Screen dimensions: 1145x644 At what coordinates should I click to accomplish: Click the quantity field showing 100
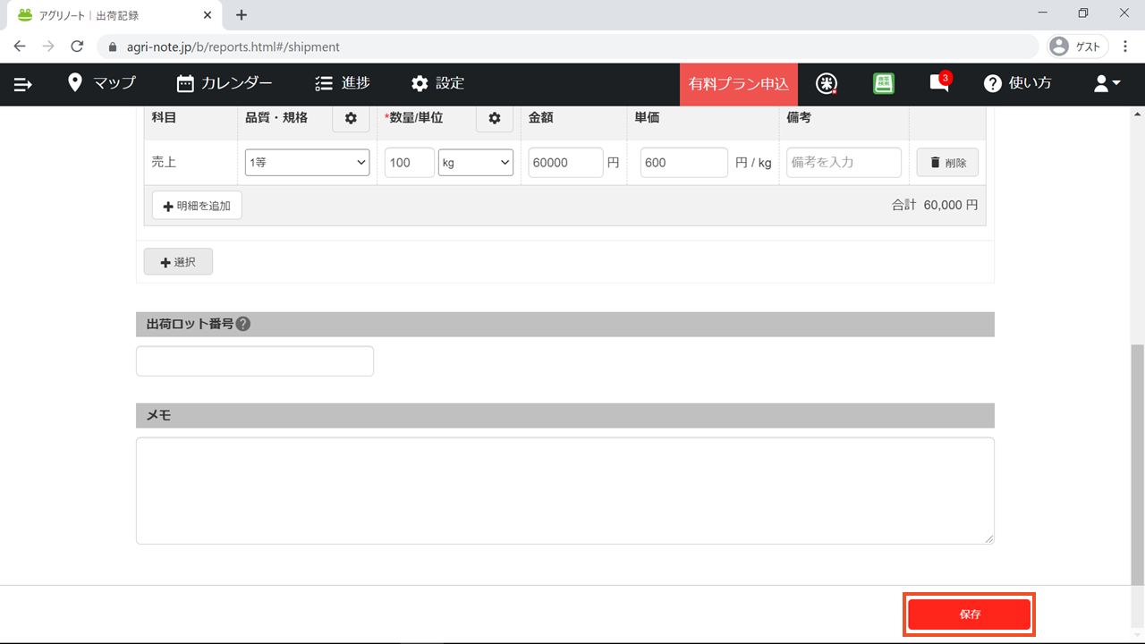click(x=410, y=162)
